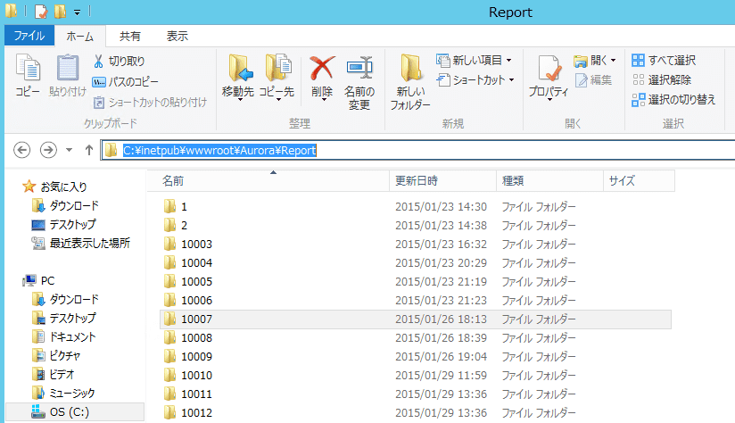Open Move to (移動先) folder button
The width and height of the screenshot is (735, 423).
click(238, 77)
